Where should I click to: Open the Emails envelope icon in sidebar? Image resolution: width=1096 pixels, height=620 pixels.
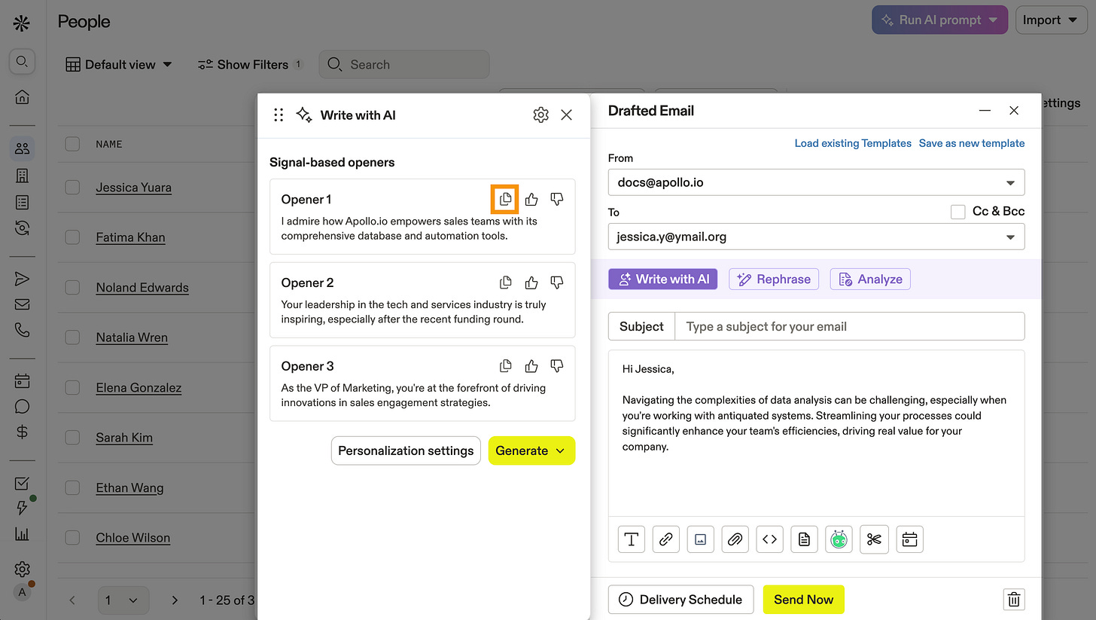coord(22,304)
